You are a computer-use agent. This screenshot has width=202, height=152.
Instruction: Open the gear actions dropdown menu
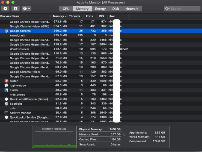(26, 9)
